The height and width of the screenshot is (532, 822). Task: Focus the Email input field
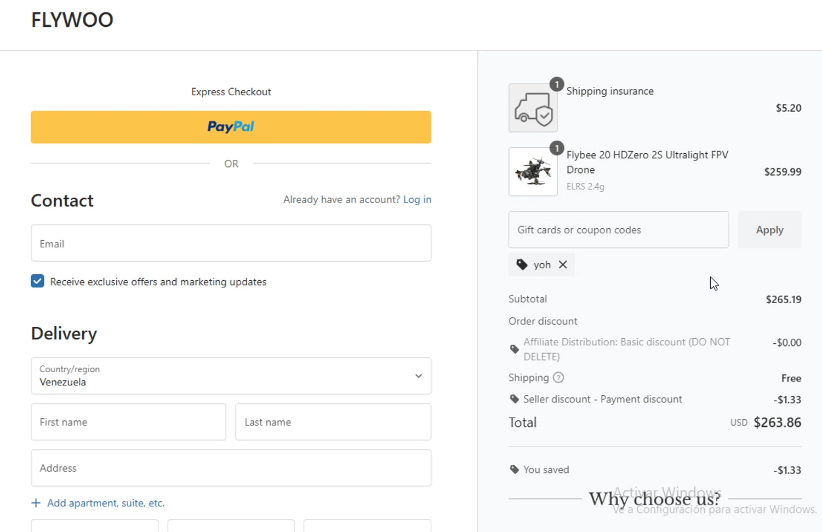[x=231, y=243]
